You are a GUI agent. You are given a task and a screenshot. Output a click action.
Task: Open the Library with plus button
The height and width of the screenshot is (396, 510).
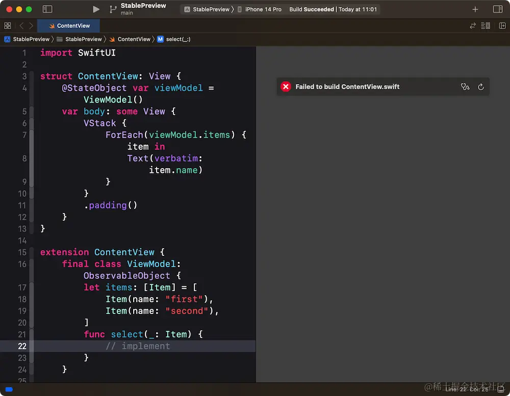click(x=475, y=9)
